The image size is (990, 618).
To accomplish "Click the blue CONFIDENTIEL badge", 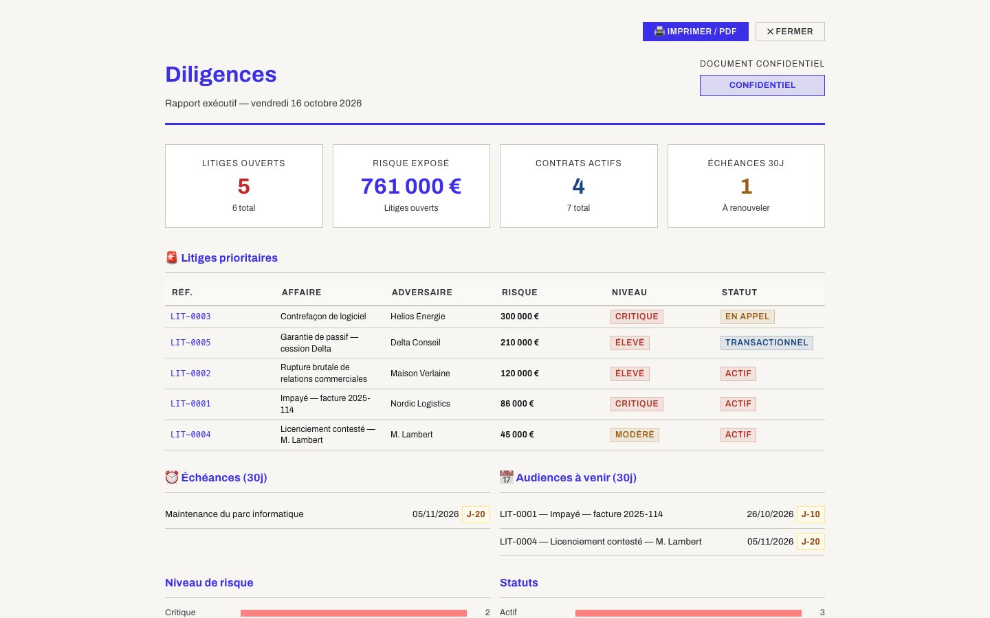I will 762,85.
